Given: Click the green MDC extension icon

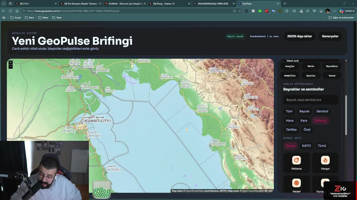Looking at the screenshot, I should coord(260,11).
